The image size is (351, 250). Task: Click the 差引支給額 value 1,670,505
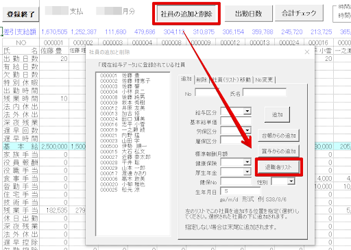click(54, 32)
